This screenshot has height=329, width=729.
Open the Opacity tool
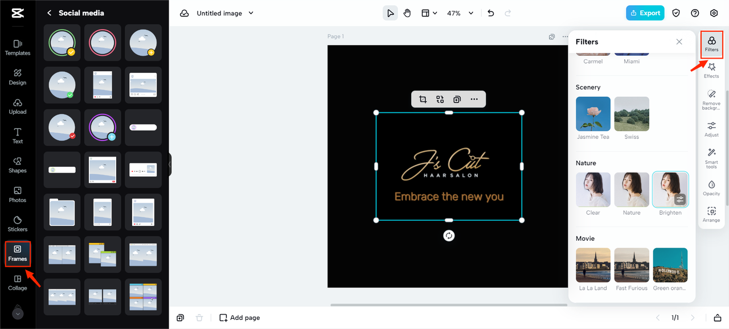pos(711,188)
